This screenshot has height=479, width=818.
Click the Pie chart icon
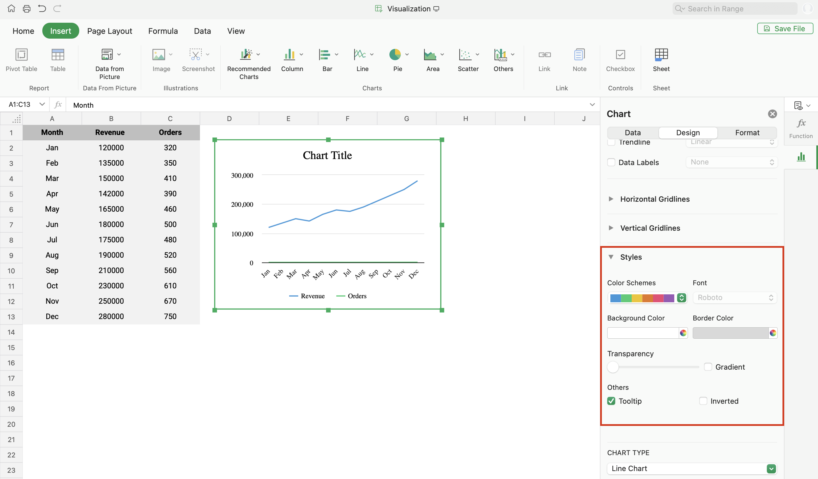click(395, 55)
